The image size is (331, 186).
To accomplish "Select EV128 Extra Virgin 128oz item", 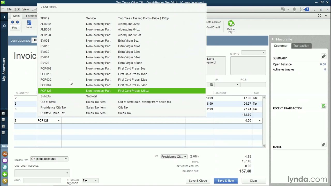I will [x=122, y=63].
